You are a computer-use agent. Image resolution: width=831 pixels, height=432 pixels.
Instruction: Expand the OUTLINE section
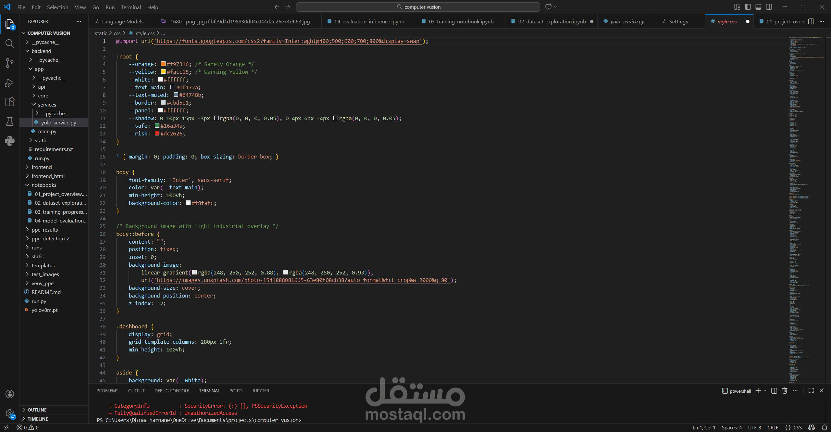(37, 410)
